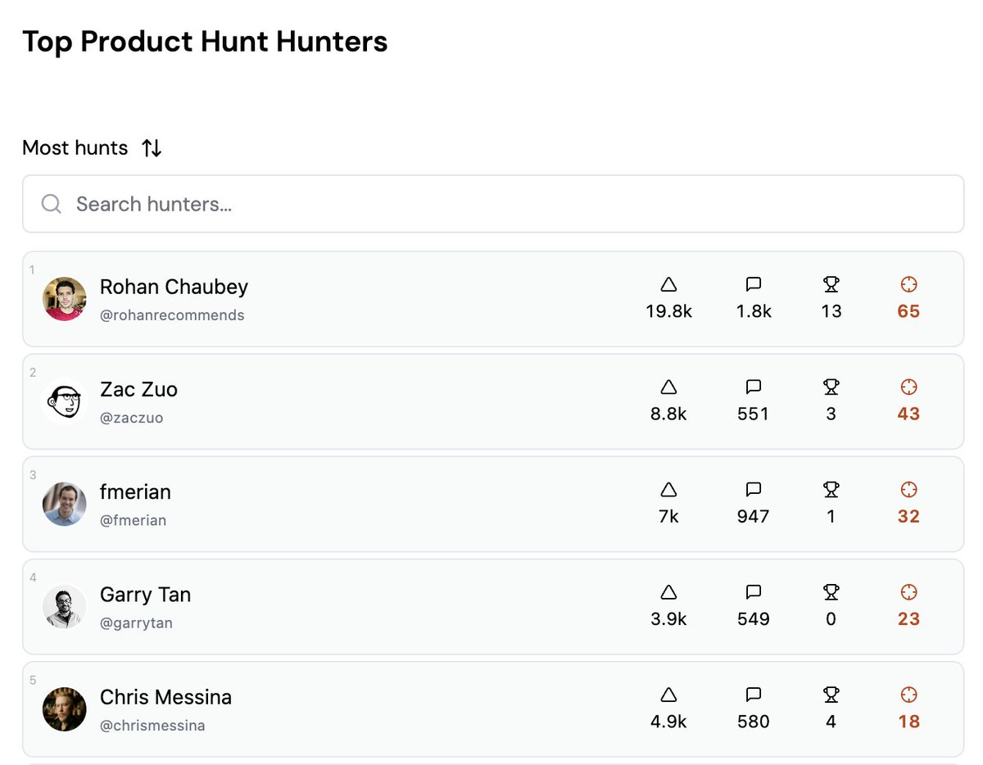Screen dimensions: 983x765
Task: Click the comment bubble icon for Garry Tan
Action: 754,592
